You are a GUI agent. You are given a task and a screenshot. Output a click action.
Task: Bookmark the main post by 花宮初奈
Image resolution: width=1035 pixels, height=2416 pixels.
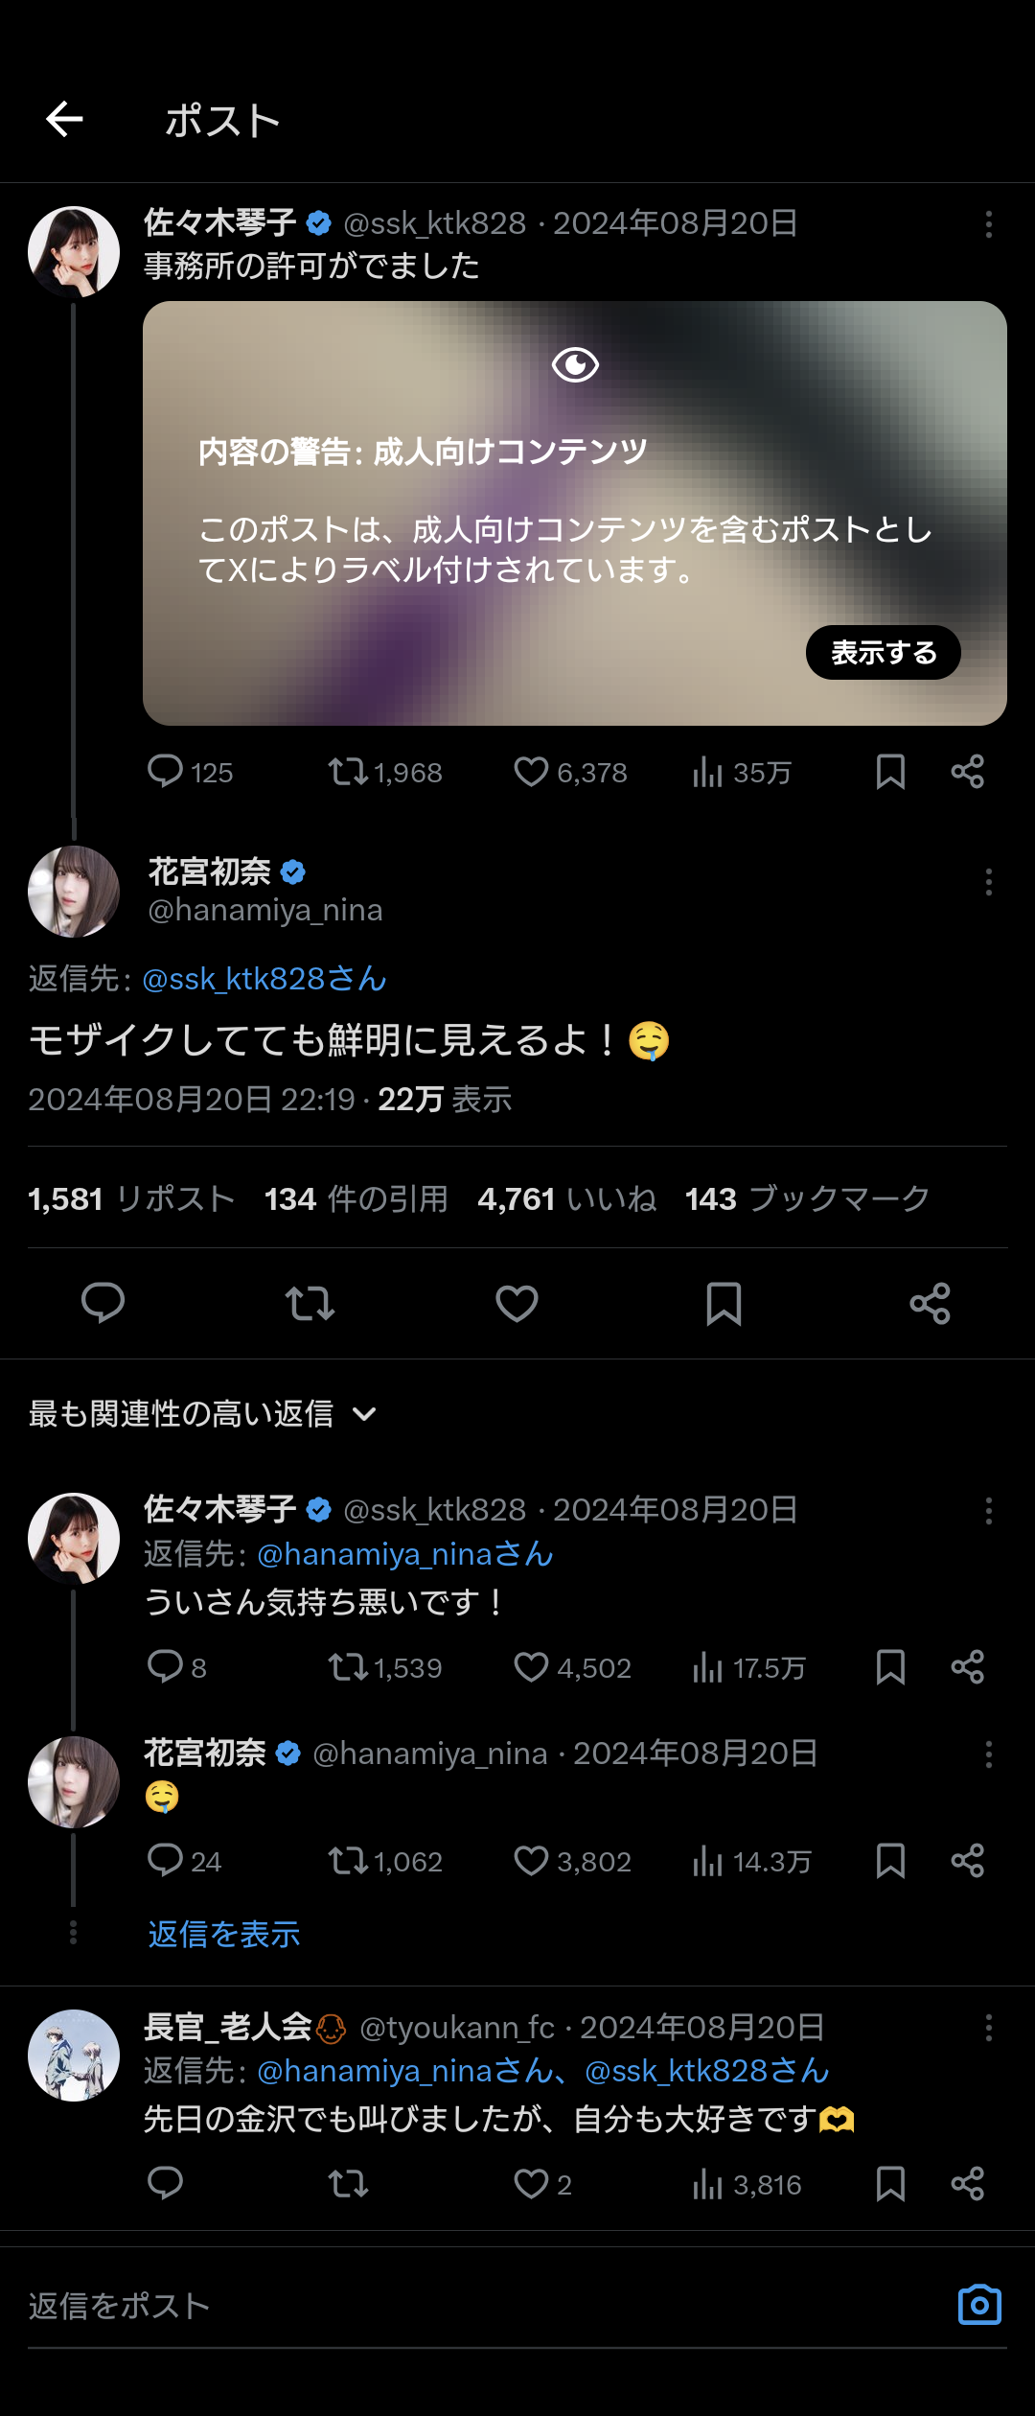(724, 1303)
